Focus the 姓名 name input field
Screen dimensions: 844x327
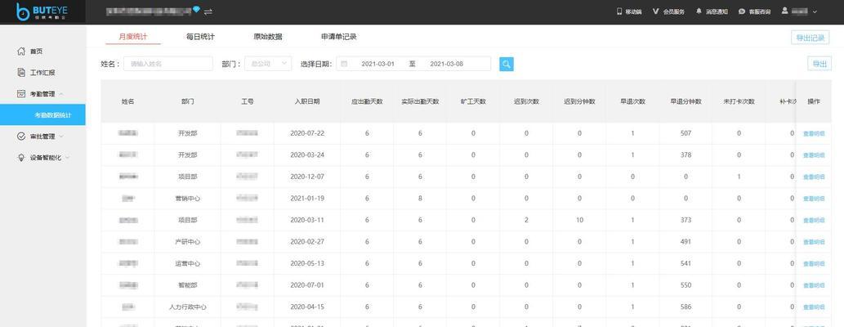[168, 64]
